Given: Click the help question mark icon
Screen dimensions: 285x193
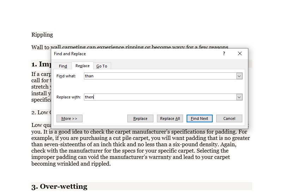Looking at the screenshot, I should click(224, 53).
